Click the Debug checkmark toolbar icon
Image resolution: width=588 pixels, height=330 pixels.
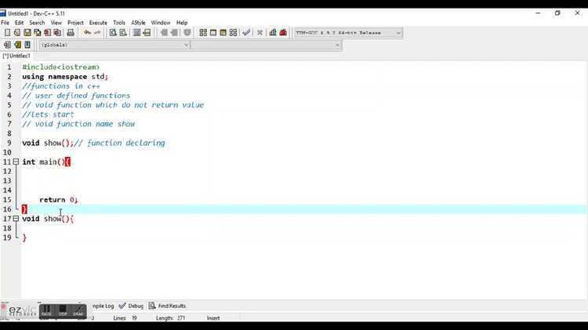click(x=246, y=33)
